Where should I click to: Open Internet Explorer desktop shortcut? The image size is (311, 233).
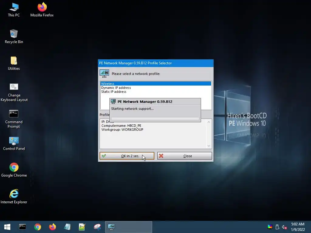14,197
